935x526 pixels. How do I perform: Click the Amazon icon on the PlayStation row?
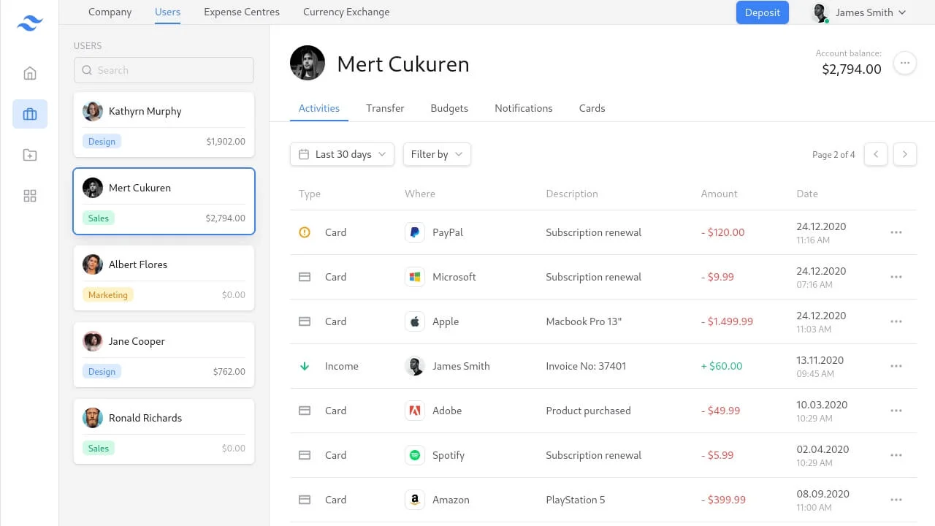(415, 500)
